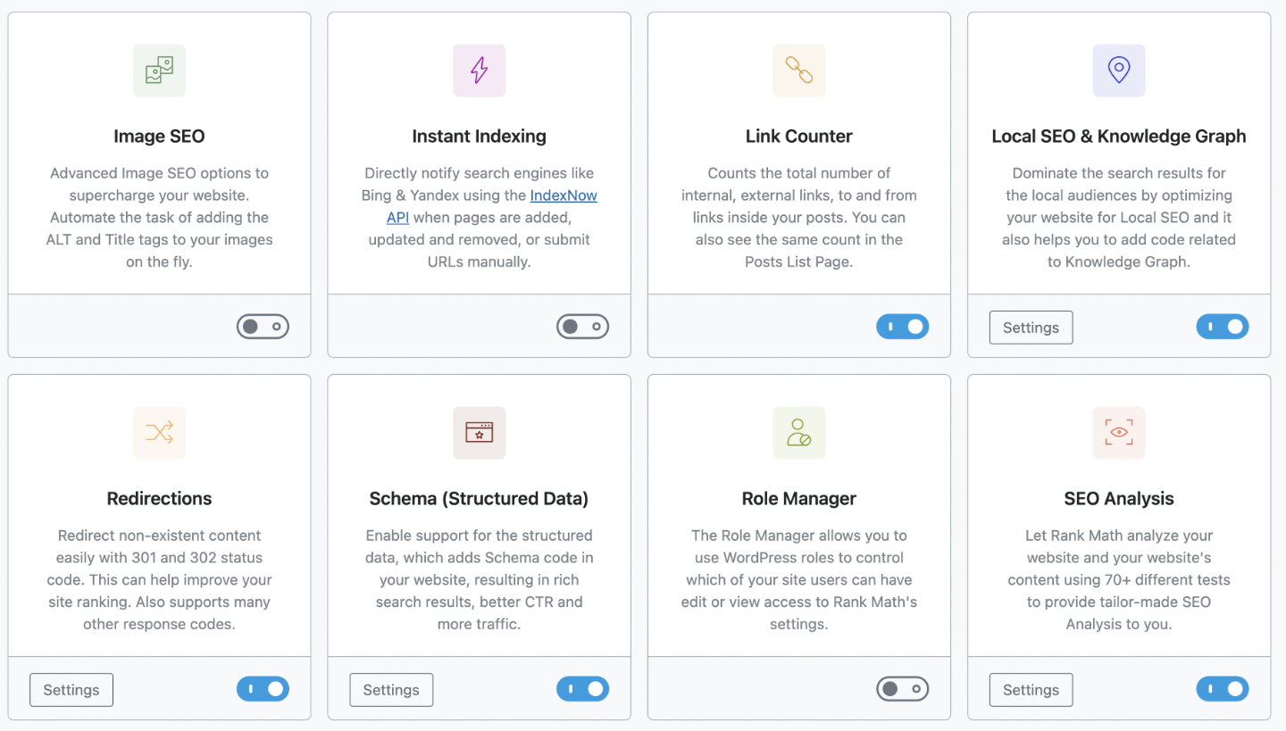The height and width of the screenshot is (731, 1286).
Task: Click the Image SEO module icon
Action: (x=159, y=71)
